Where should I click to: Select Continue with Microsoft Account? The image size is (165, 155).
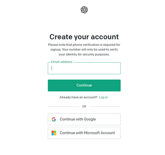[84, 133]
